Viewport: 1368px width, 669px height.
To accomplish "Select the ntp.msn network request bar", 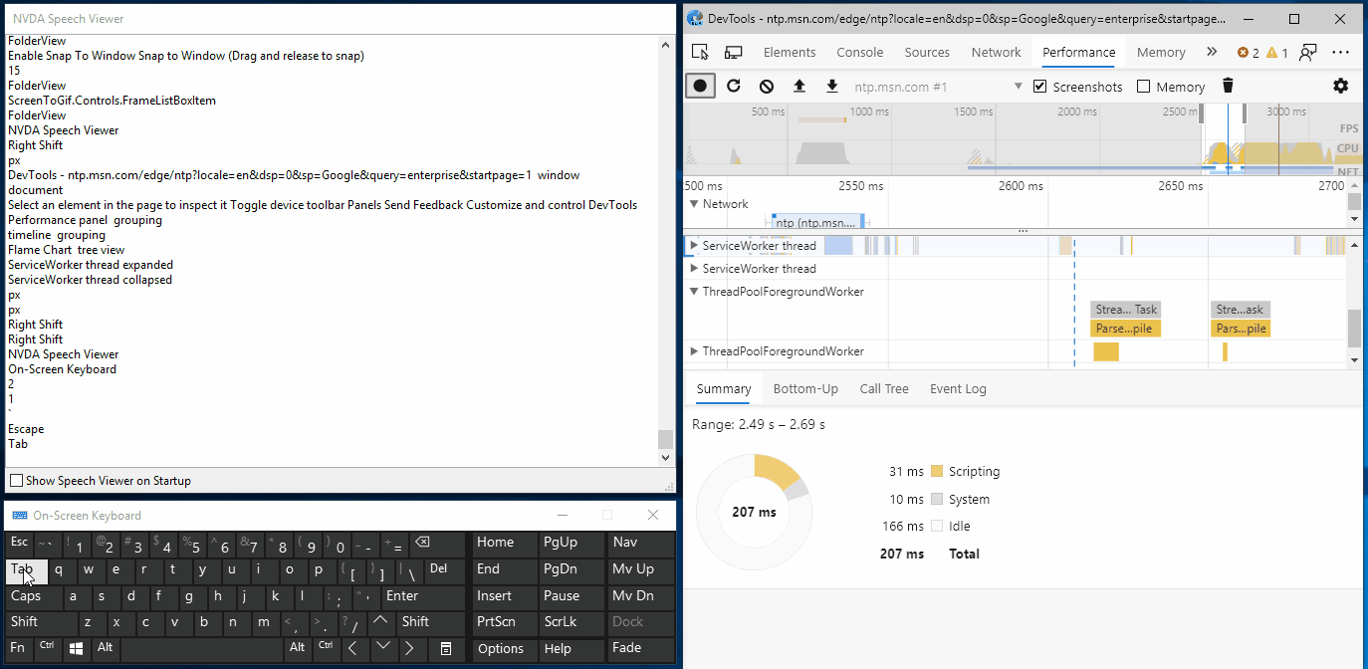I will [817, 222].
